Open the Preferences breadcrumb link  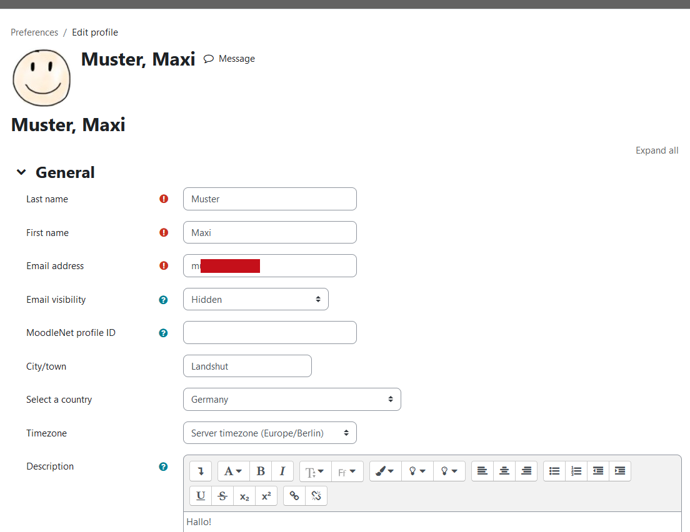coord(34,32)
